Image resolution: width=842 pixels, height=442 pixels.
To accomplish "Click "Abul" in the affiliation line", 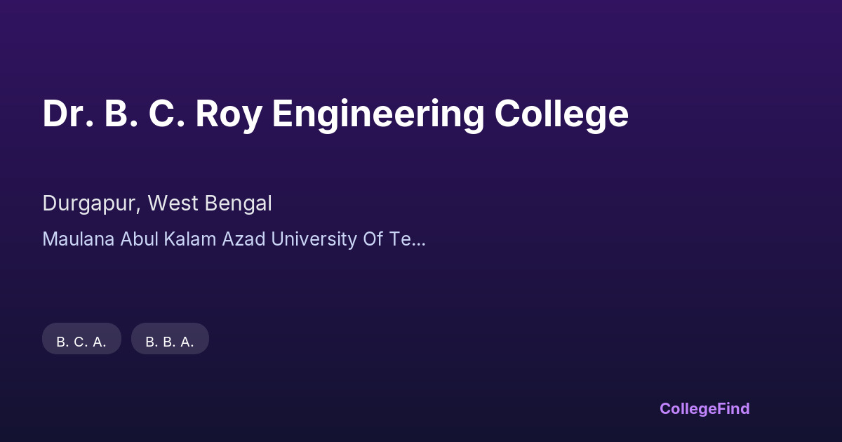I will tap(140, 239).
